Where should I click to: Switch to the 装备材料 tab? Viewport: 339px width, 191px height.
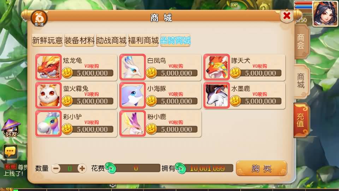coord(79,40)
